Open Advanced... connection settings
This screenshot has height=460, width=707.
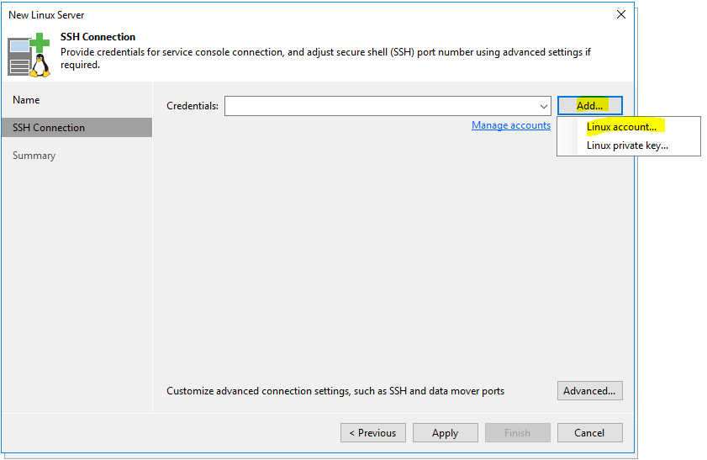(x=590, y=391)
